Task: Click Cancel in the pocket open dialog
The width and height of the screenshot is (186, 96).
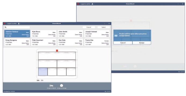Action: tap(123, 43)
